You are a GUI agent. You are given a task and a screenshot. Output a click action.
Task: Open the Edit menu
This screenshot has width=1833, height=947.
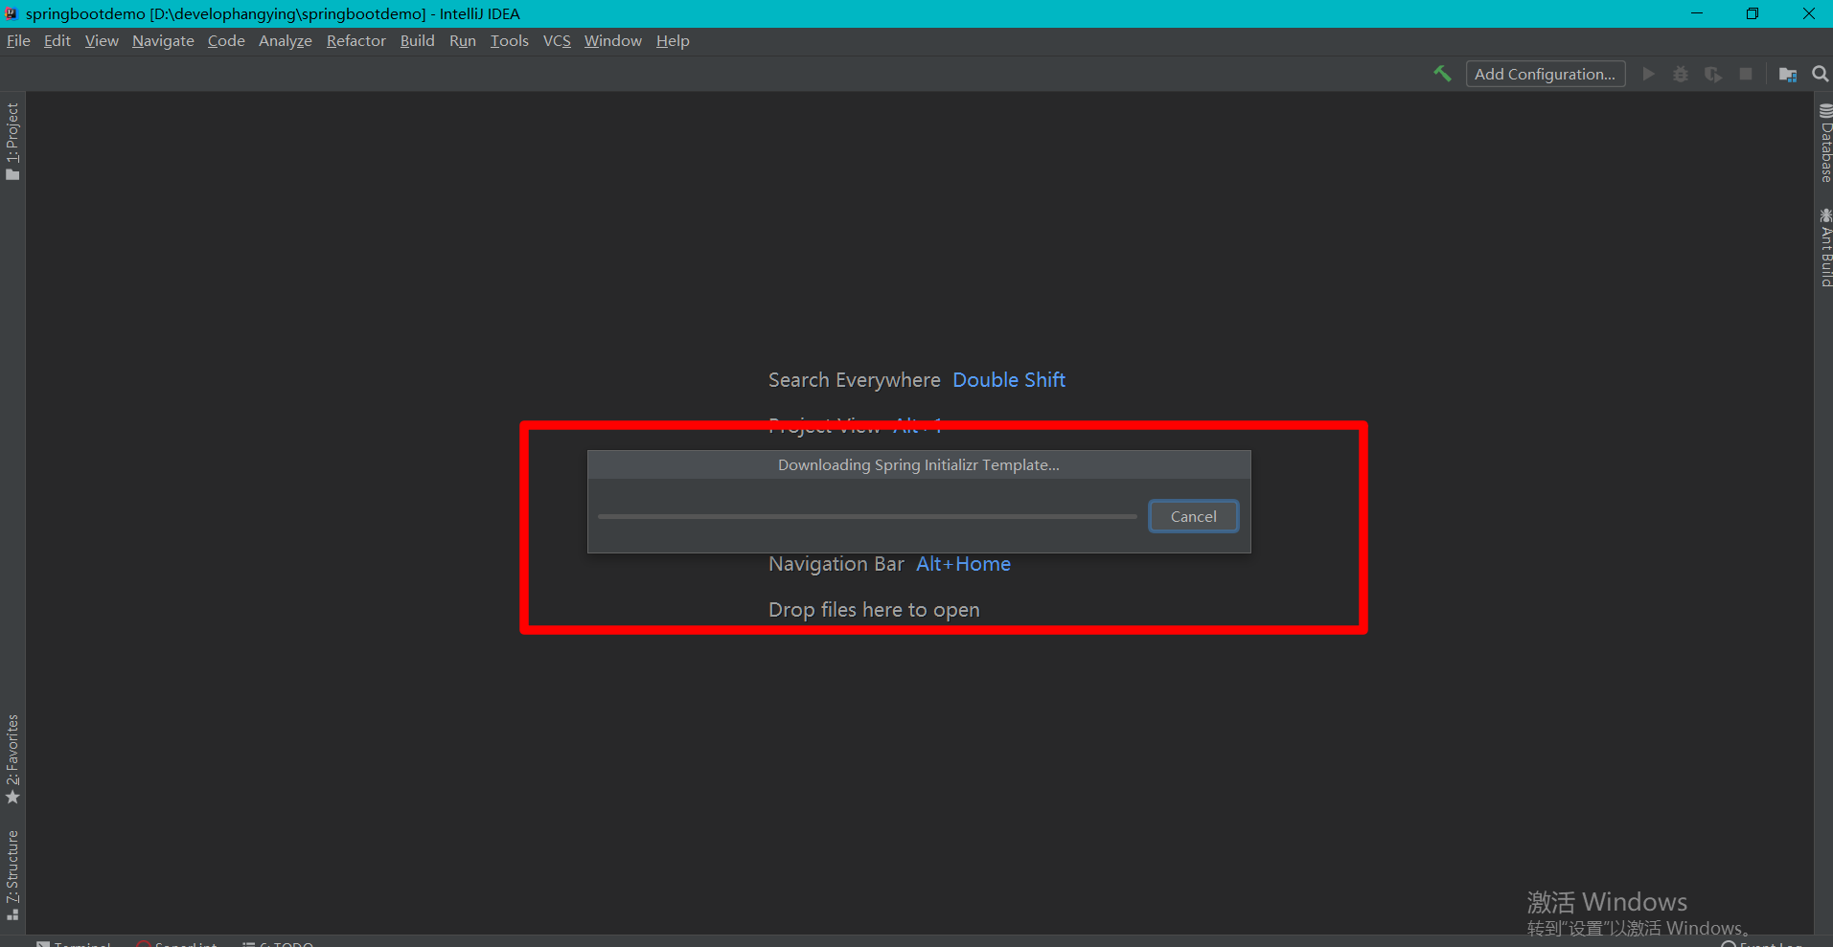57,40
